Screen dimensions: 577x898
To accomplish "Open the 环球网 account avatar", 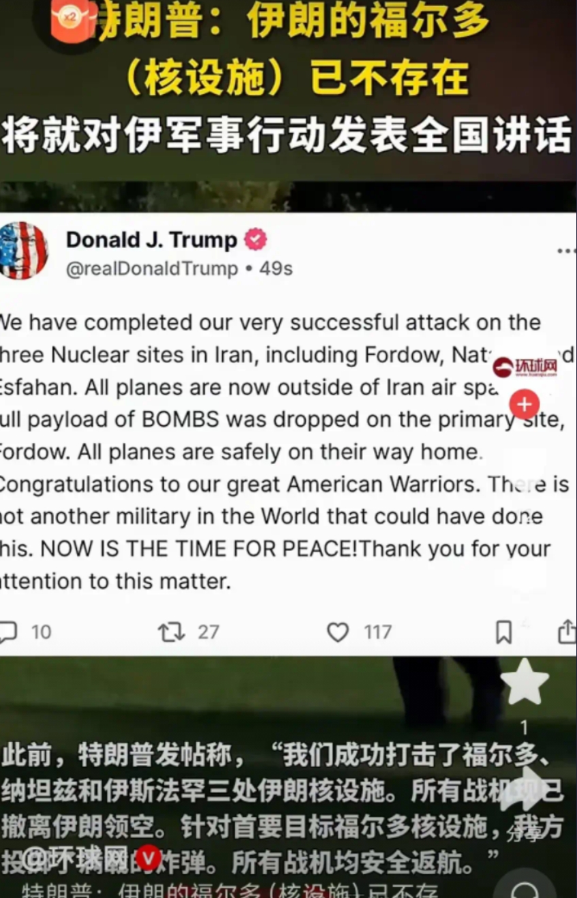I will (x=525, y=367).
